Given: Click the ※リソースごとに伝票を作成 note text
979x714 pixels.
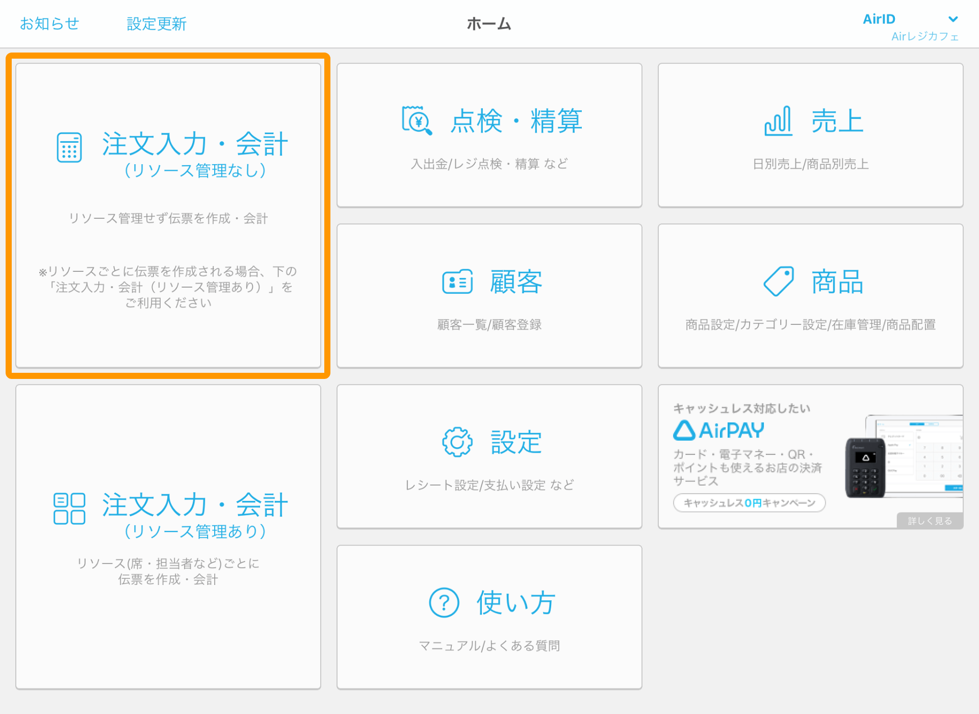Looking at the screenshot, I should [168, 287].
